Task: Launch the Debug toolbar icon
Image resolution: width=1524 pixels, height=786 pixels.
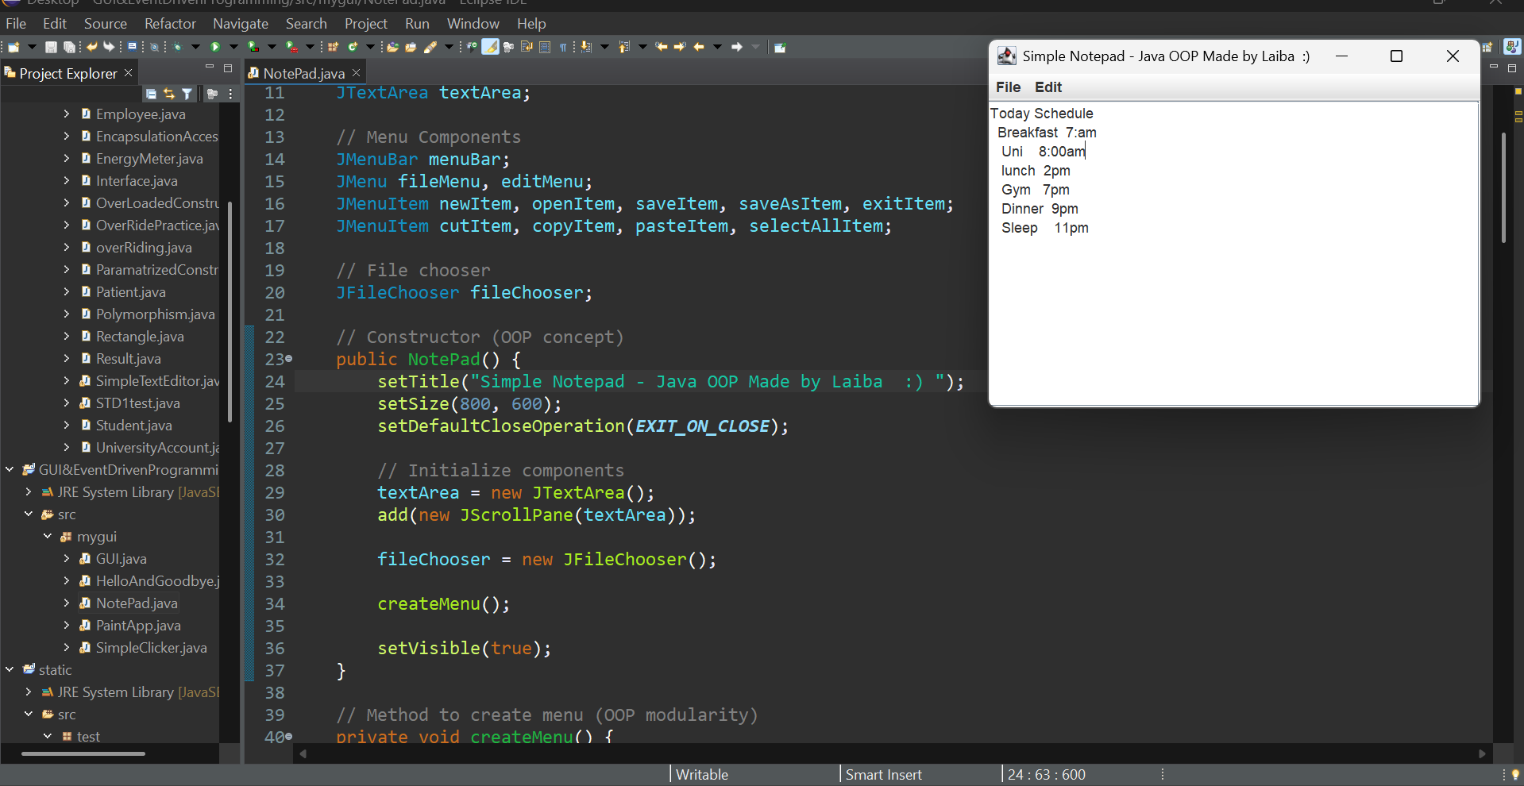Action: 176,47
